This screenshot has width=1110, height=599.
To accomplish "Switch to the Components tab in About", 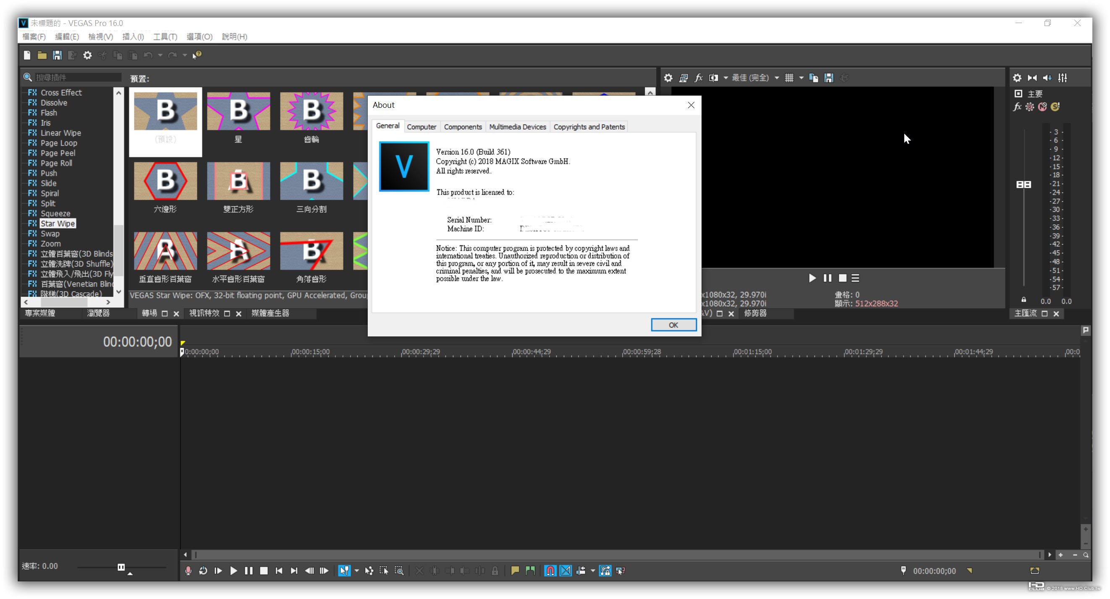I will click(463, 127).
